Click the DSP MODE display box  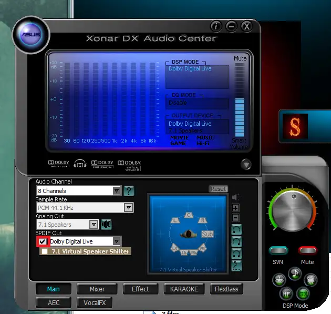coord(197,77)
